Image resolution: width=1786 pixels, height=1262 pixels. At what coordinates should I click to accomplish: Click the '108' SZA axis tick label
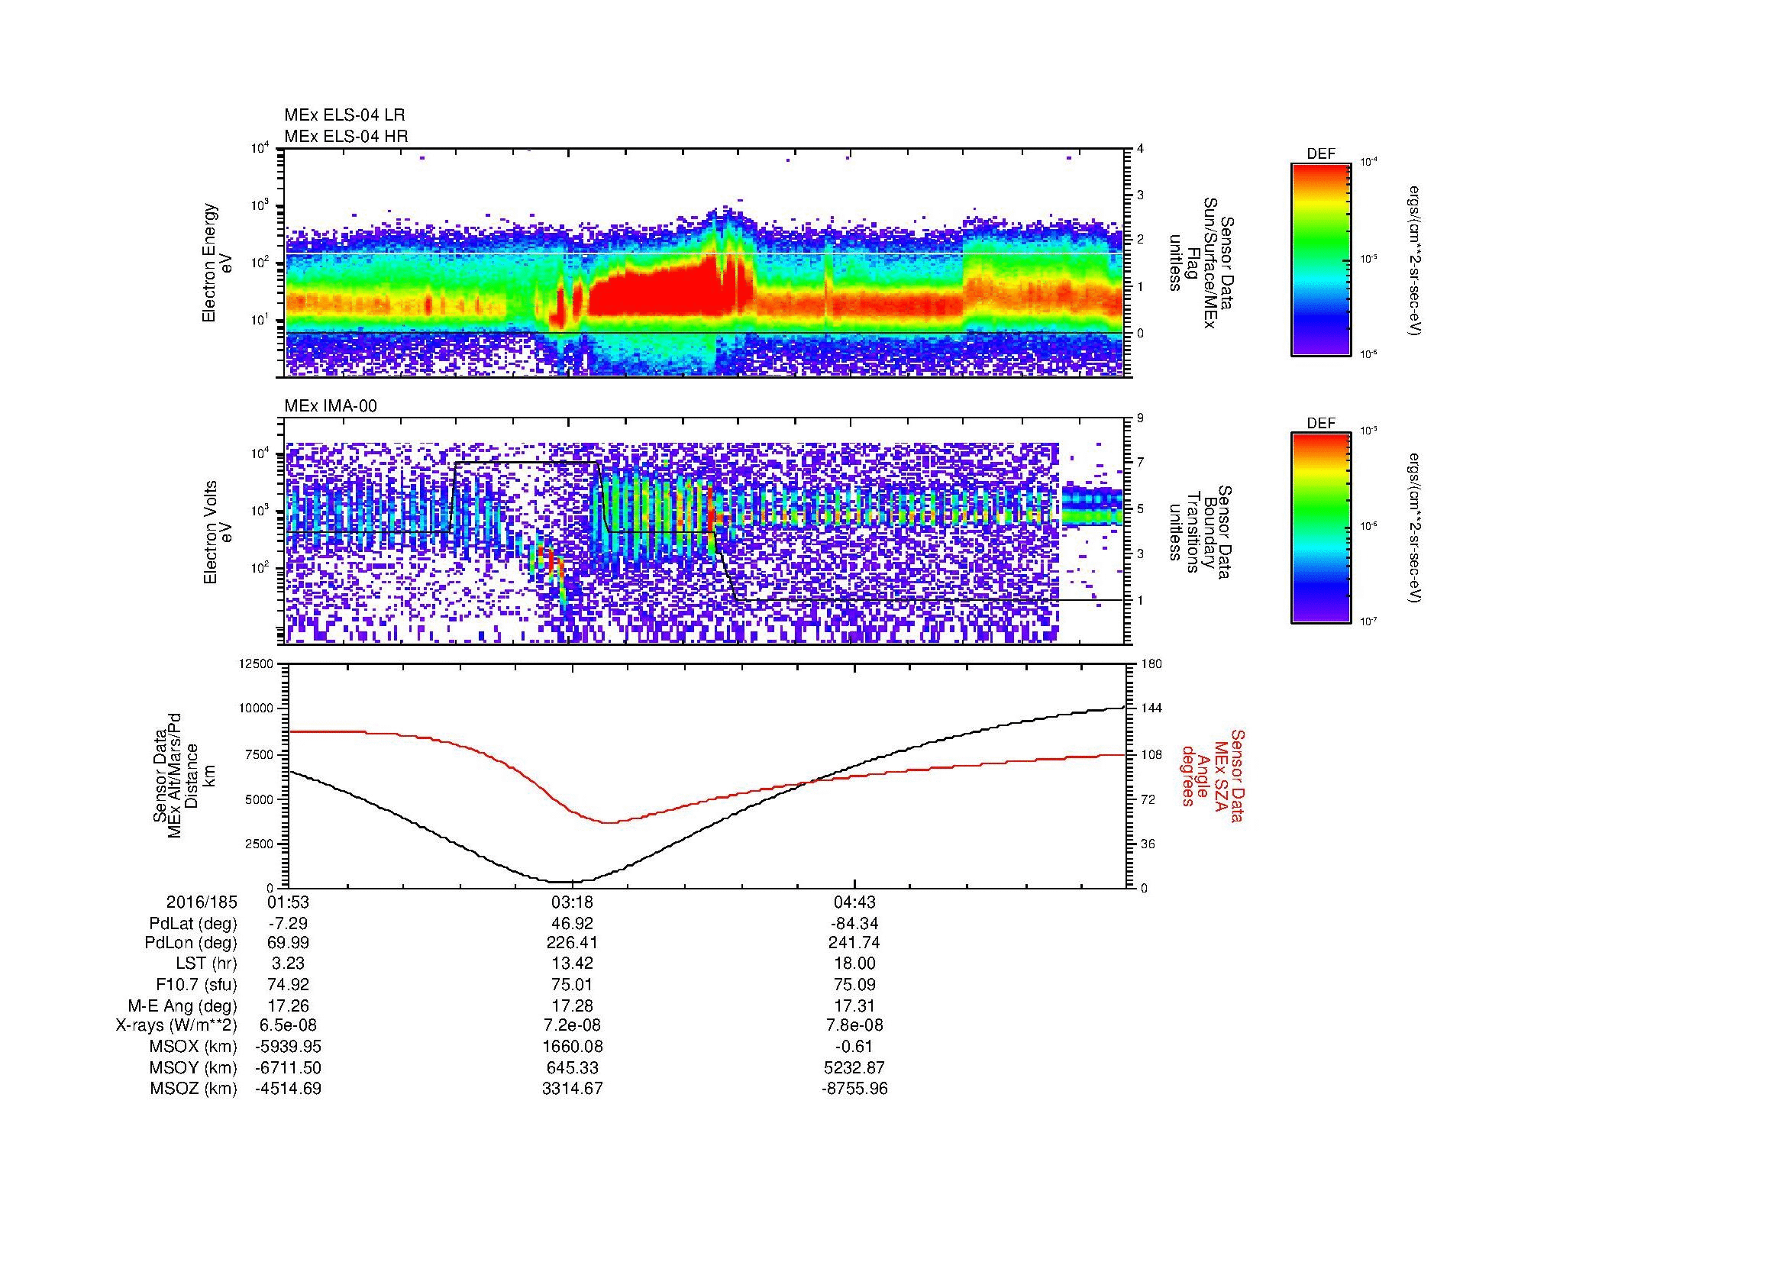click(x=1151, y=754)
